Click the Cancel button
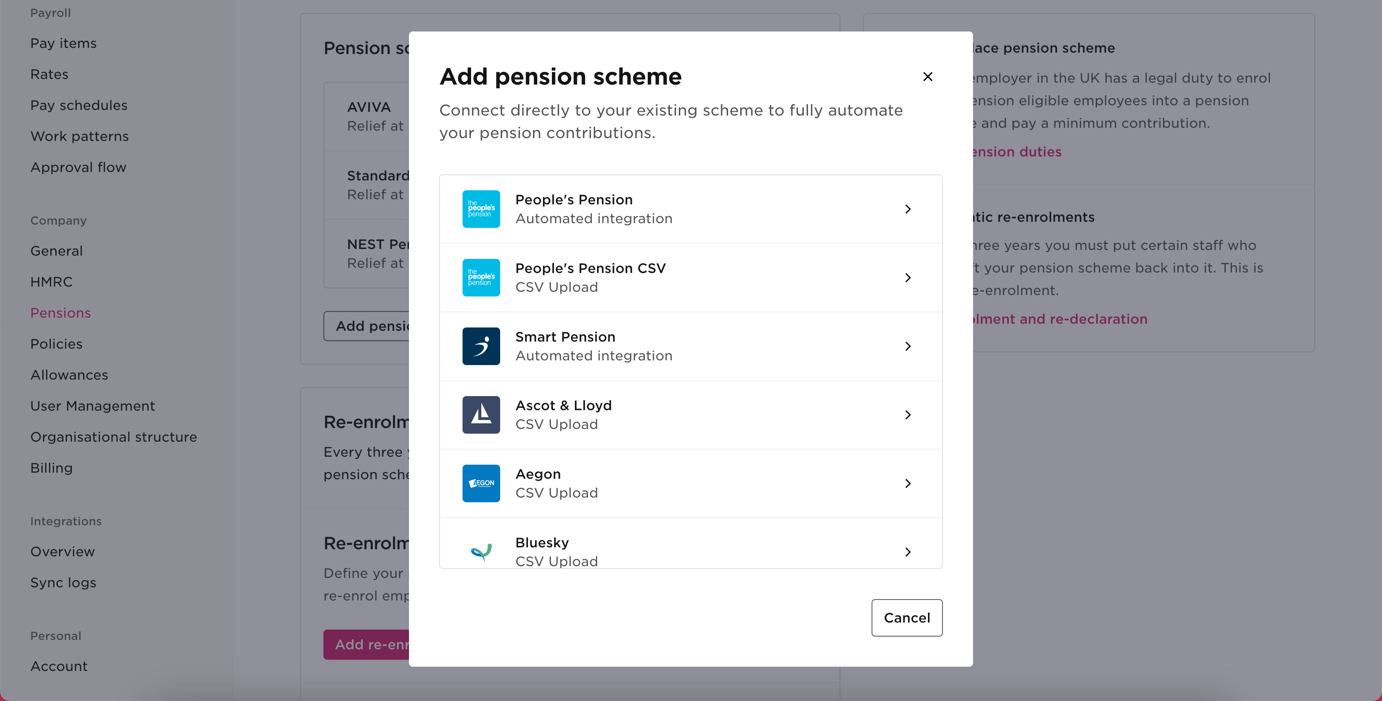This screenshot has width=1382, height=701. pyautogui.click(x=906, y=617)
